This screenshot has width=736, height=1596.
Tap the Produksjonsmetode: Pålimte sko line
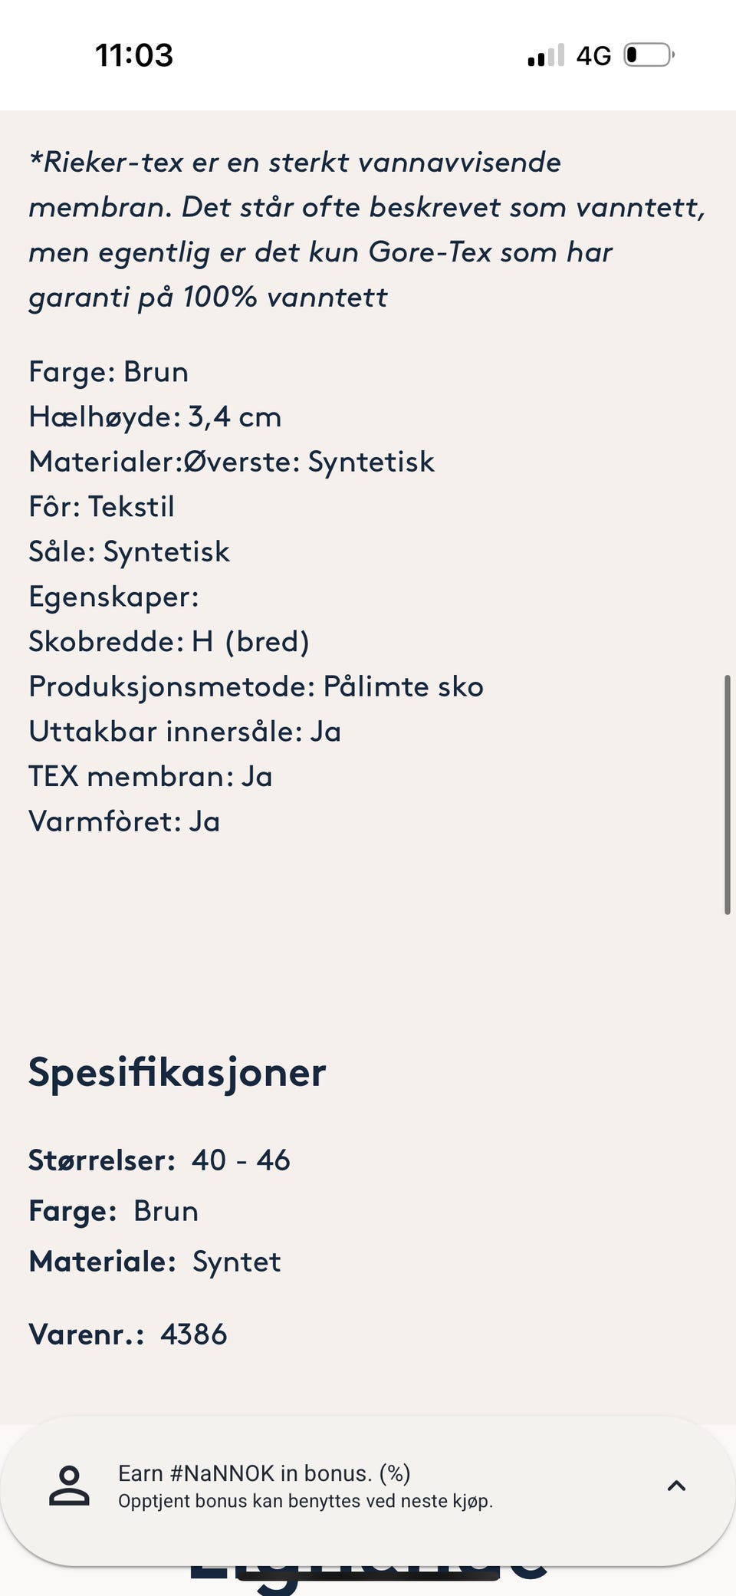(x=256, y=687)
